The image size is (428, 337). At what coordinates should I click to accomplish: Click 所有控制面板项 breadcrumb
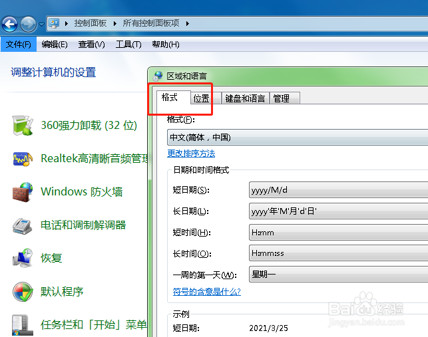151,23
